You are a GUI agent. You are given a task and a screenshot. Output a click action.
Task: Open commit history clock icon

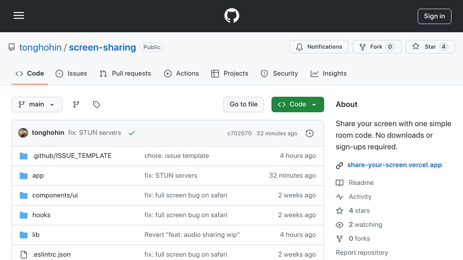pos(310,133)
